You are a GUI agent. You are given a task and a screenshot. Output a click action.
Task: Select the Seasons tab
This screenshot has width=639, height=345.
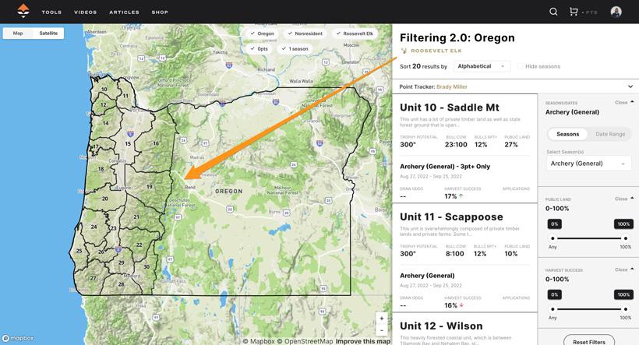click(x=567, y=134)
